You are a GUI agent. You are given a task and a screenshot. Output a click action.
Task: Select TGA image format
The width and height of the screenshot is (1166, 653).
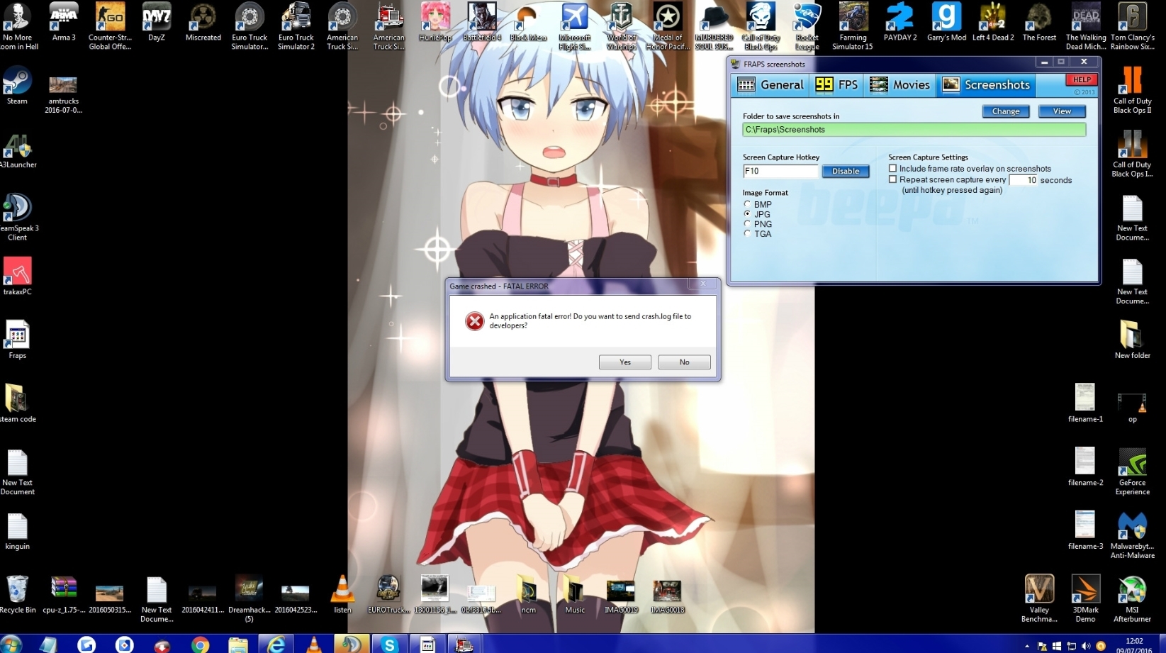coord(747,234)
